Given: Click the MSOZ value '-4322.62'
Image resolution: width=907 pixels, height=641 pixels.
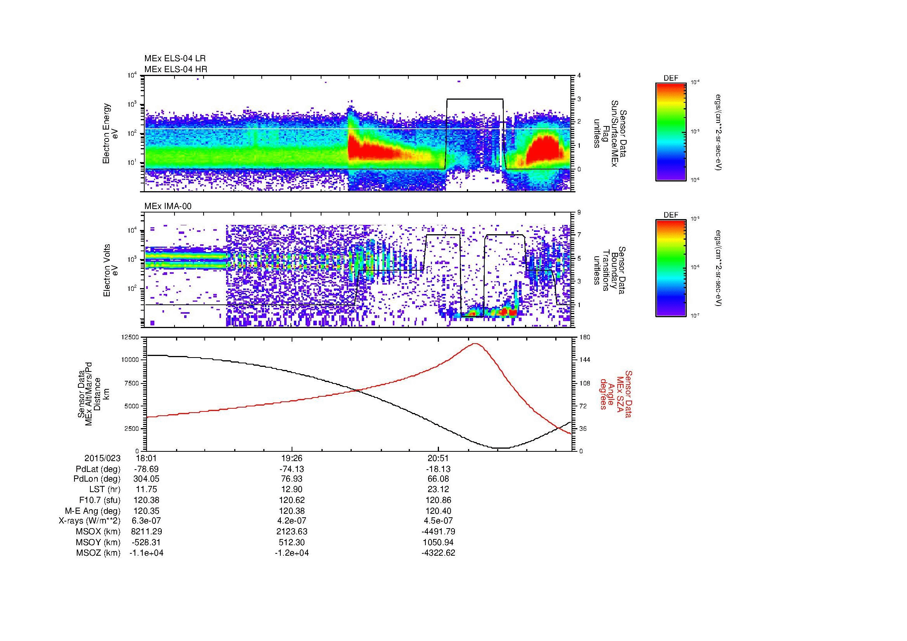Looking at the screenshot, I should 438,553.
